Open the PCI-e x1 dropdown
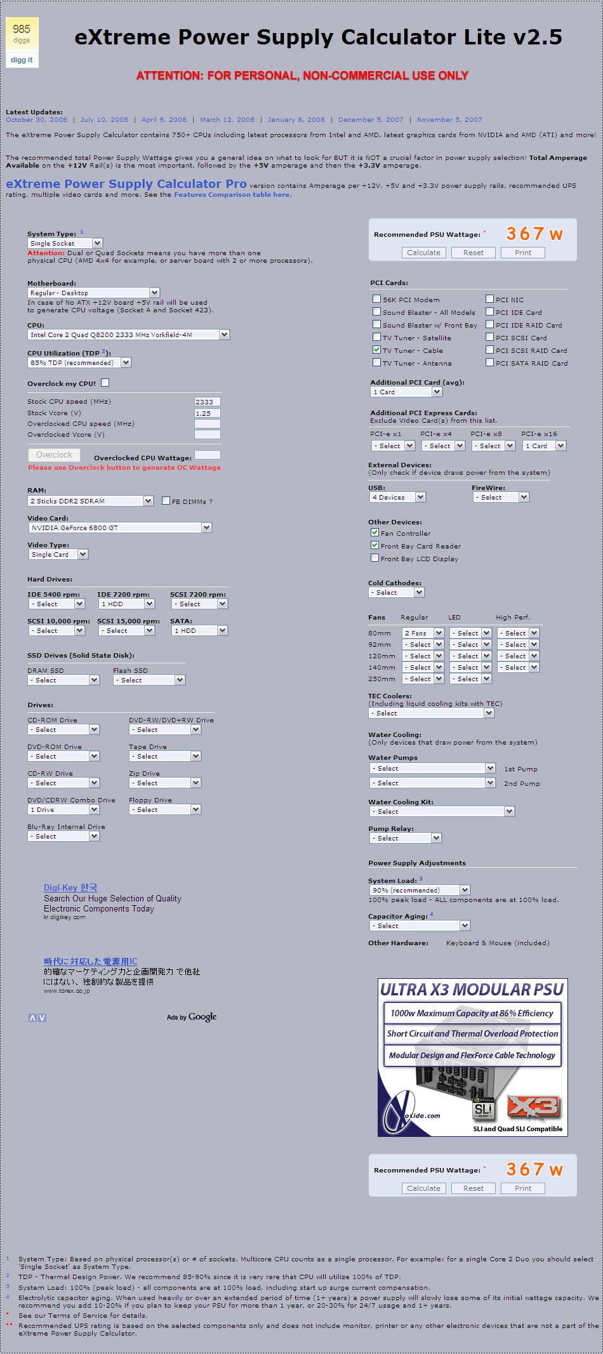Screen dimensions: 603x1354 point(392,446)
